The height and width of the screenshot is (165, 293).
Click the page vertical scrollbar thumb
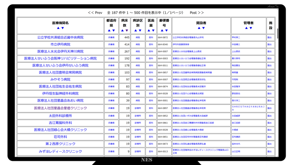tap(278, 33)
